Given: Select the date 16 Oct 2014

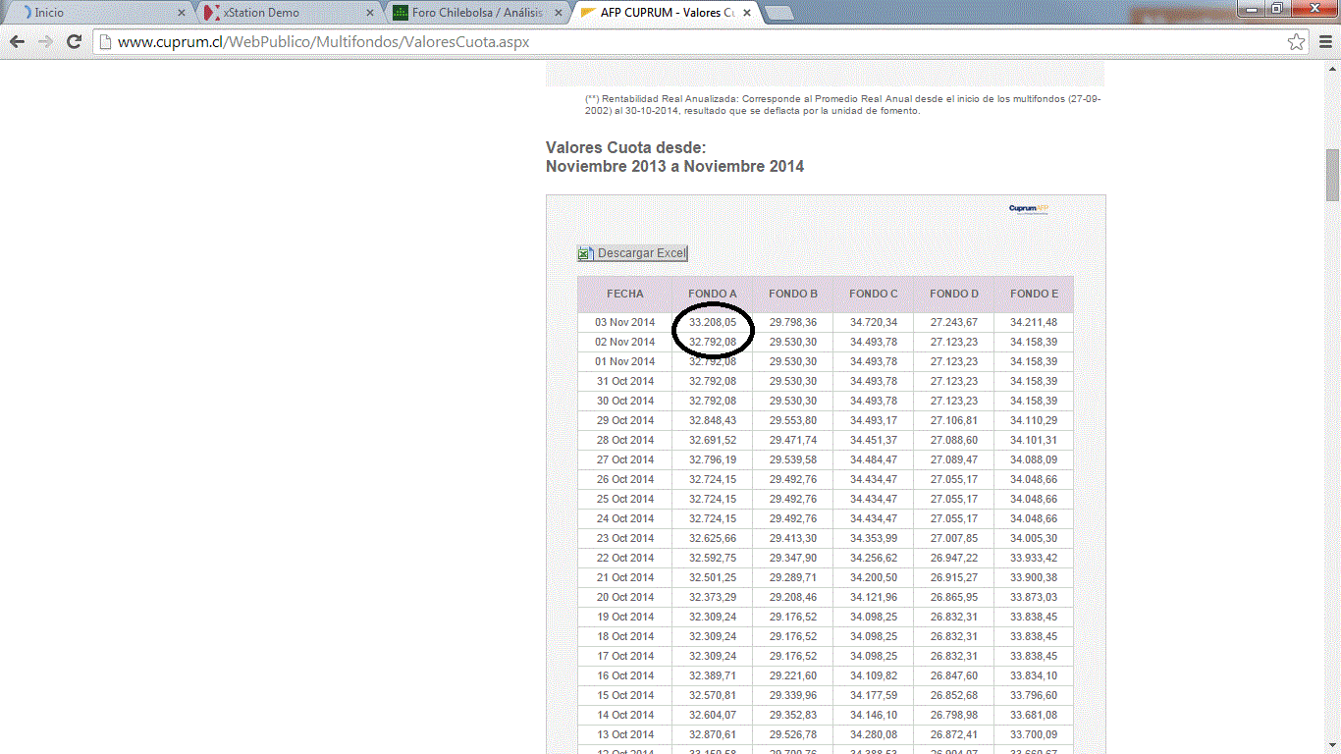Looking at the screenshot, I should 624,675.
